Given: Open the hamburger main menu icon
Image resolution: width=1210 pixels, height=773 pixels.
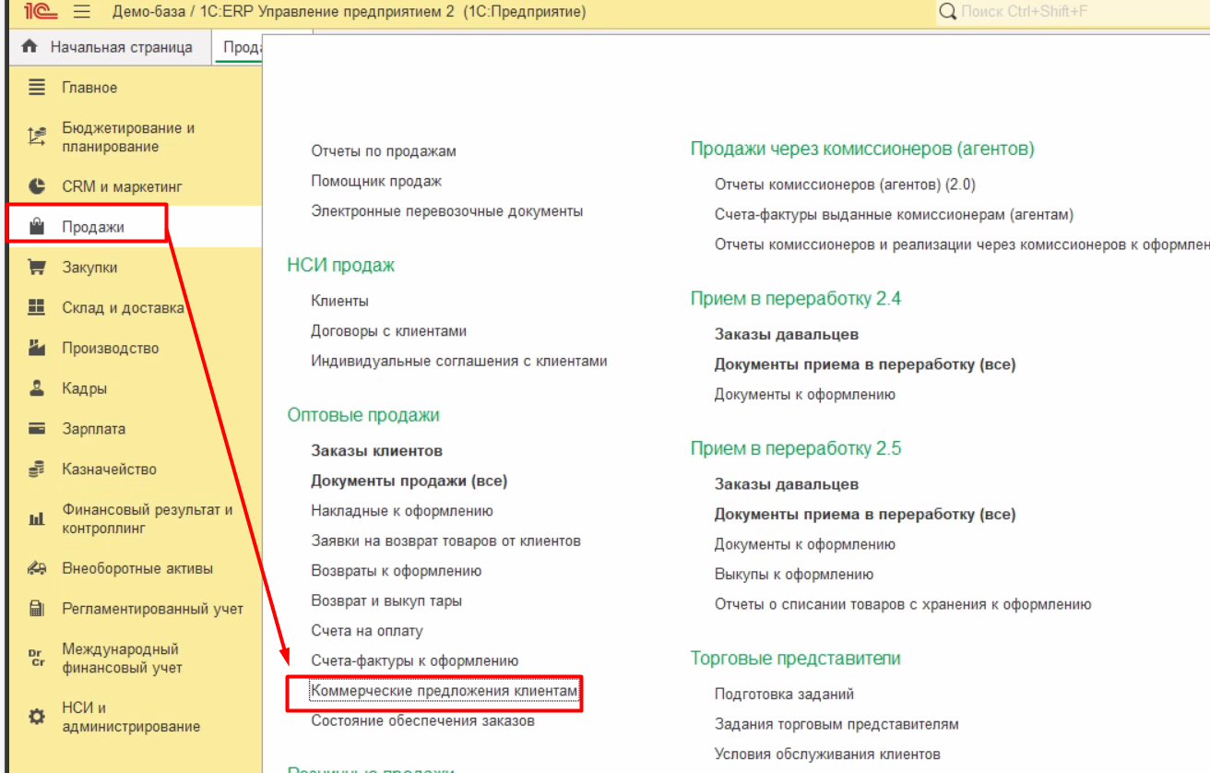Looking at the screenshot, I should (81, 12).
